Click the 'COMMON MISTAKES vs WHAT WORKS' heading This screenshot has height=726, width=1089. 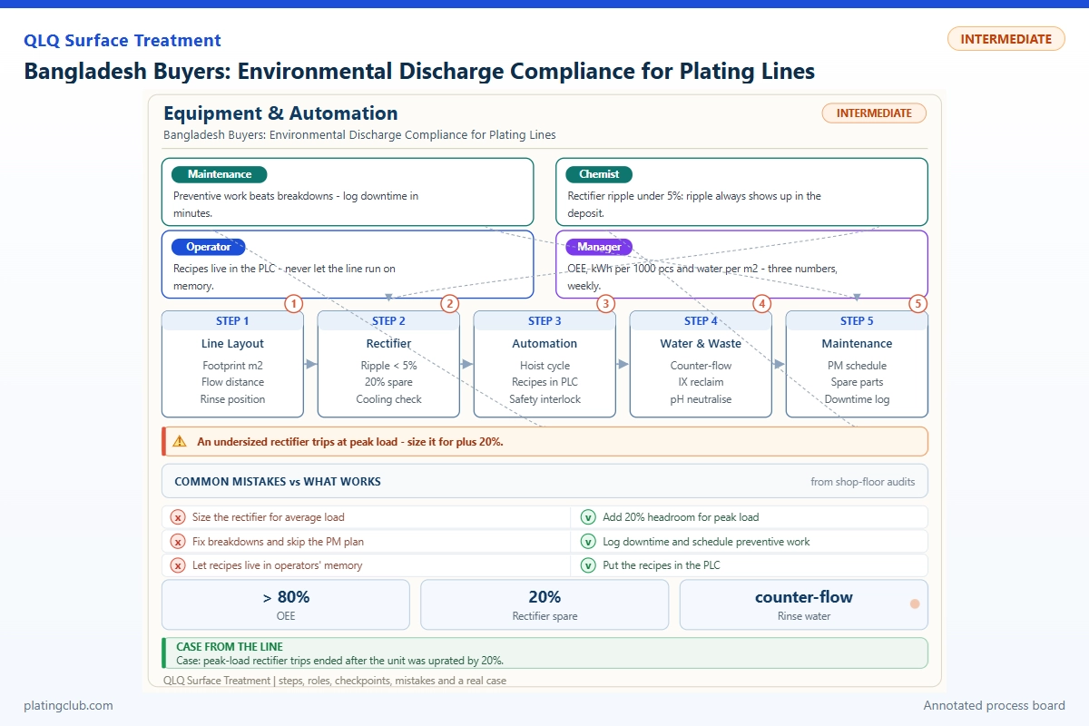coord(278,482)
